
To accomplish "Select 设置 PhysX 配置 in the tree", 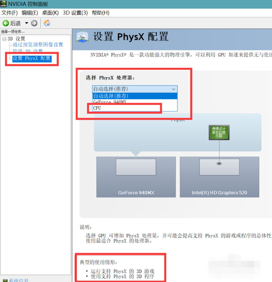I will pos(32,58).
